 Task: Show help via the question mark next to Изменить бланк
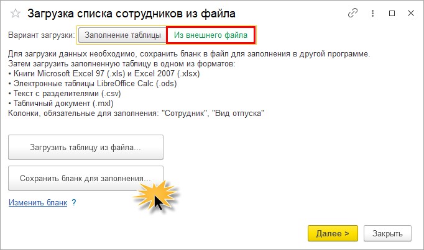pos(74,202)
